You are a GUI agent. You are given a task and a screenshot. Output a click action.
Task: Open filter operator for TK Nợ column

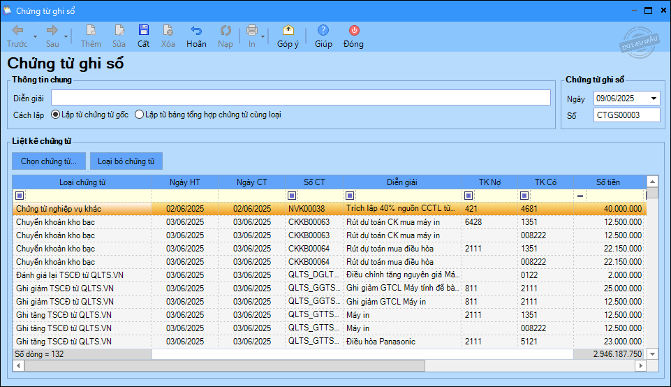pos(469,196)
